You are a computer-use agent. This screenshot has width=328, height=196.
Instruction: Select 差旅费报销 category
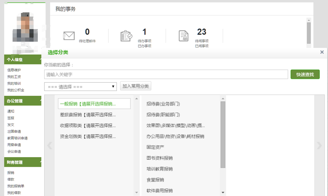click(x=88, y=115)
